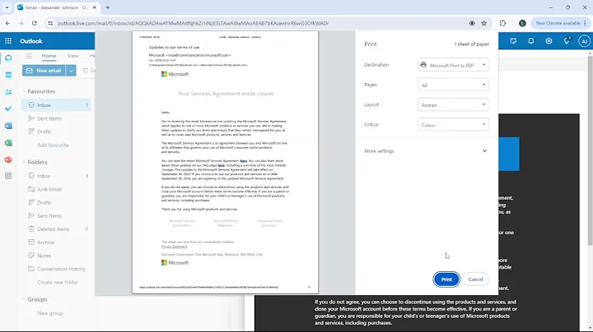Image resolution: width=593 pixels, height=332 pixels.
Task: Open the notifications bell icon
Action: (531, 41)
